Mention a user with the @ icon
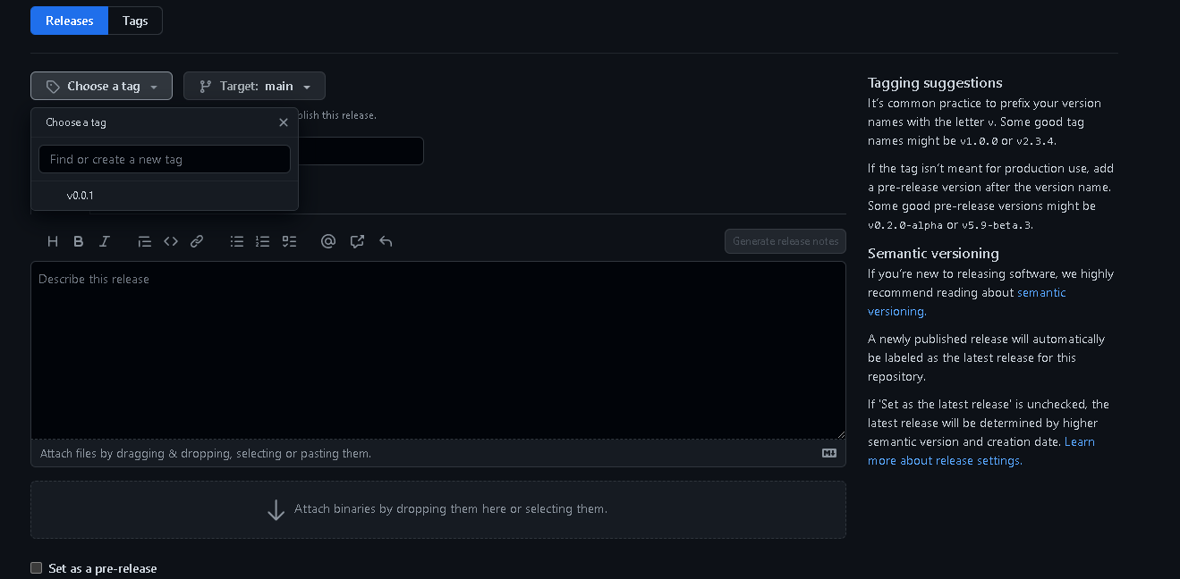This screenshot has width=1180, height=579. point(328,241)
